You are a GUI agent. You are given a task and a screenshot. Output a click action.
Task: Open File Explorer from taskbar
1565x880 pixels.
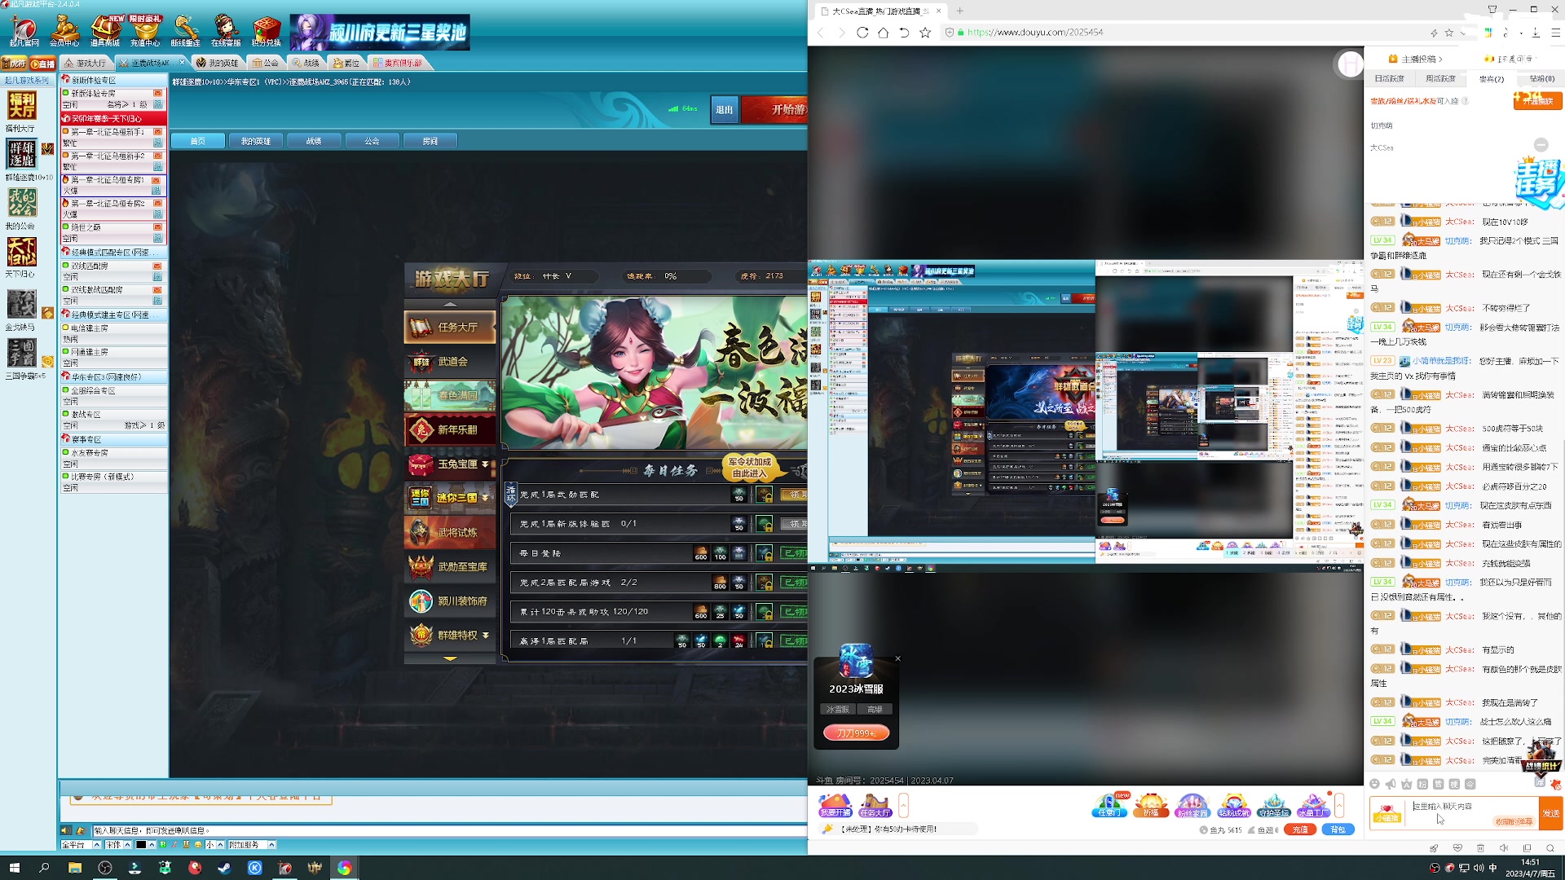pos(74,868)
